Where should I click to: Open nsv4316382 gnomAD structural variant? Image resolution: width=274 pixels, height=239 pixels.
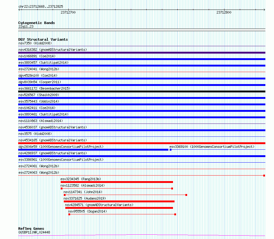coord(53,50)
